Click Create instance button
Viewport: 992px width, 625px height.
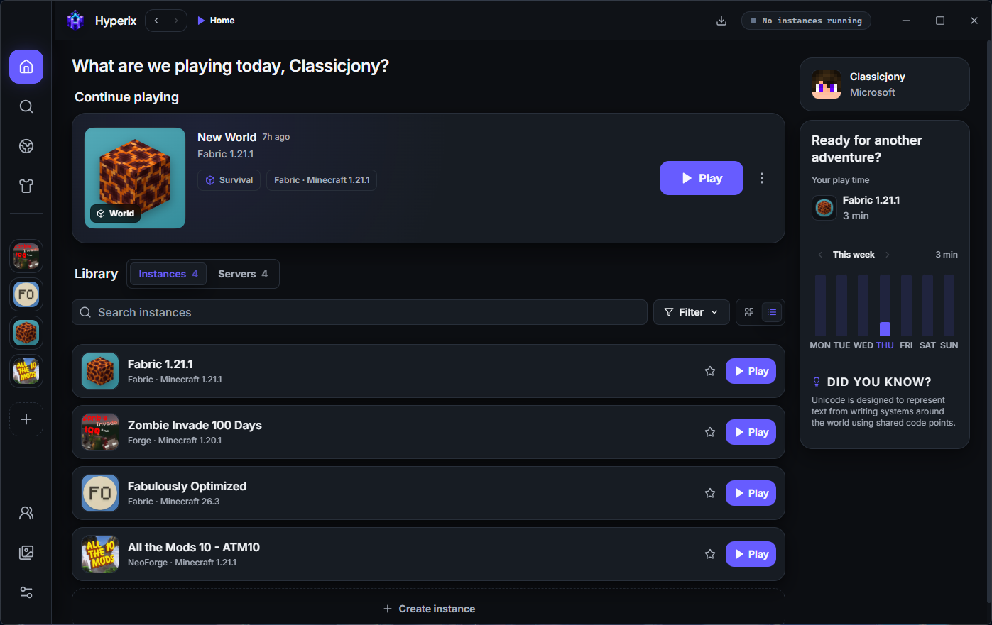[429, 609]
